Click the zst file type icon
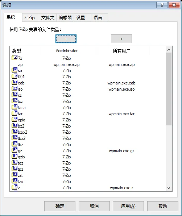 [x=15, y=175]
